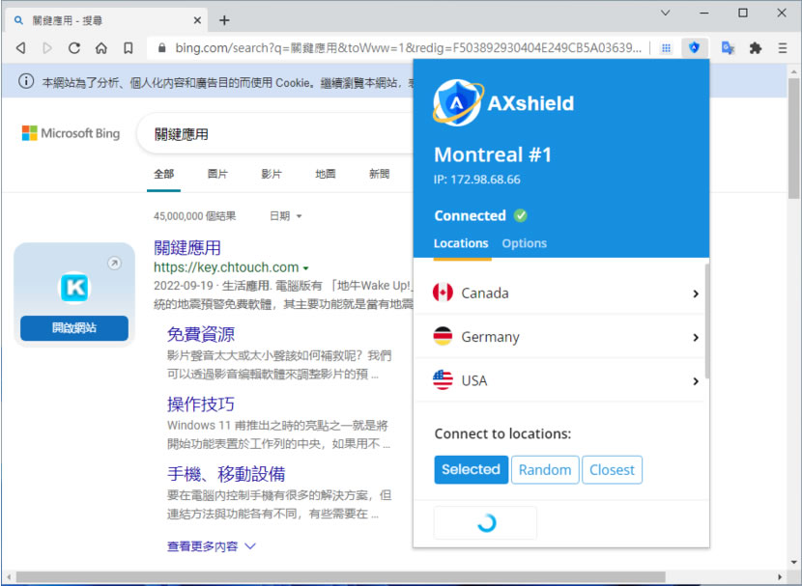Viewport: 802px width, 586px height.
Task: Click the K app icon in the site card
Action: pyautogui.click(x=74, y=288)
